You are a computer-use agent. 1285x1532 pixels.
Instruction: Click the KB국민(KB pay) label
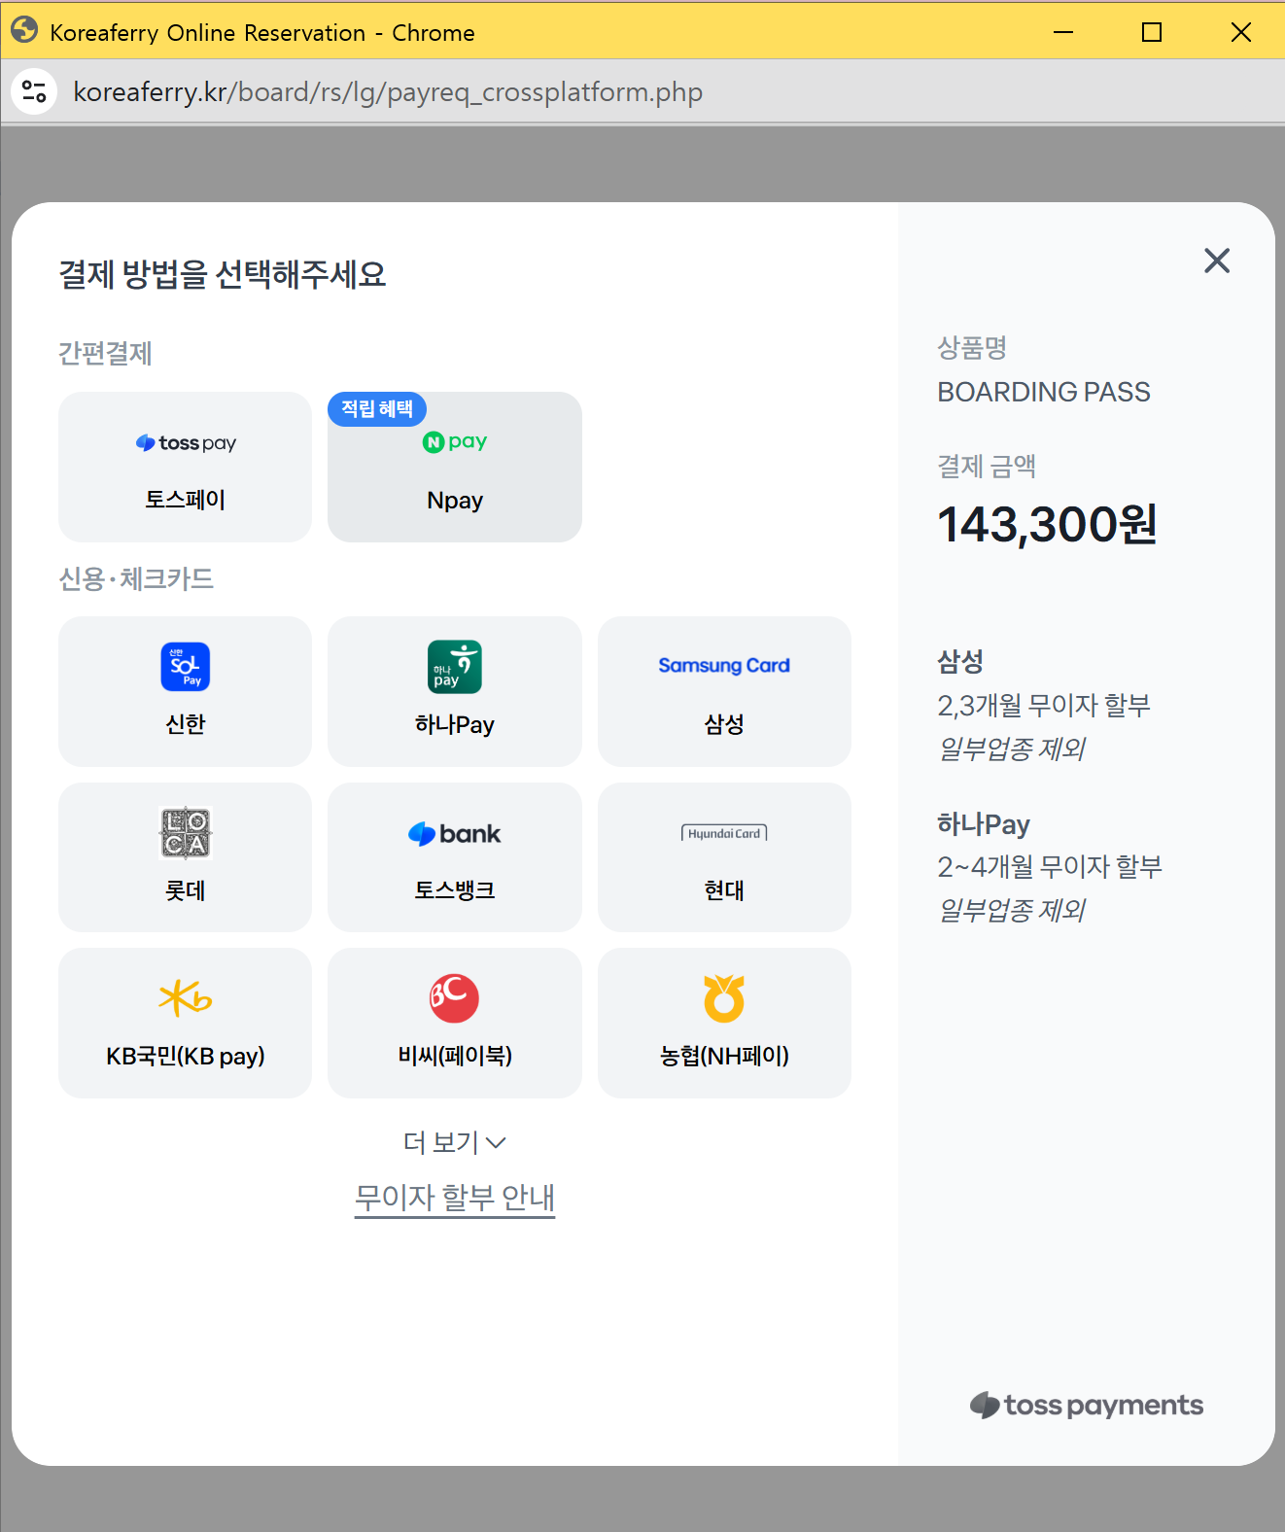tap(186, 1056)
